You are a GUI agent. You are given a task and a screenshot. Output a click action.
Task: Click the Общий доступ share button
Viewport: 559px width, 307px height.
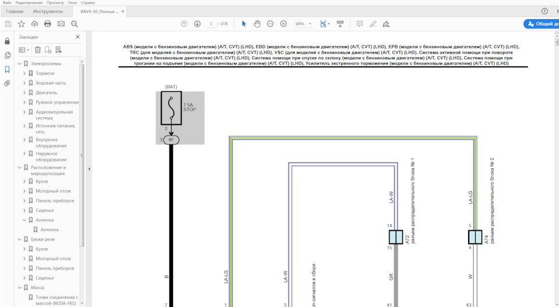pos(541,24)
